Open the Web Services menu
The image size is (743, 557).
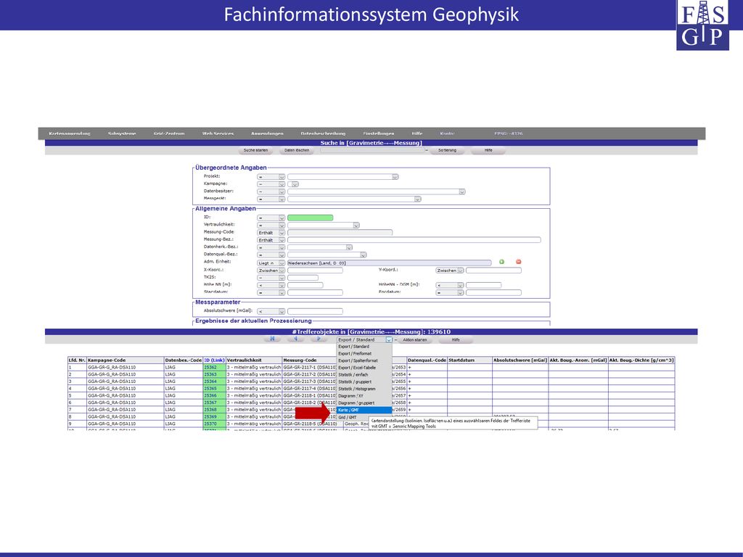[218, 133]
